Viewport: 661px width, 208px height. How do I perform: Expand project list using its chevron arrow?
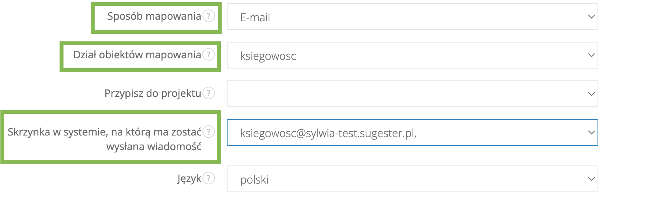591,94
